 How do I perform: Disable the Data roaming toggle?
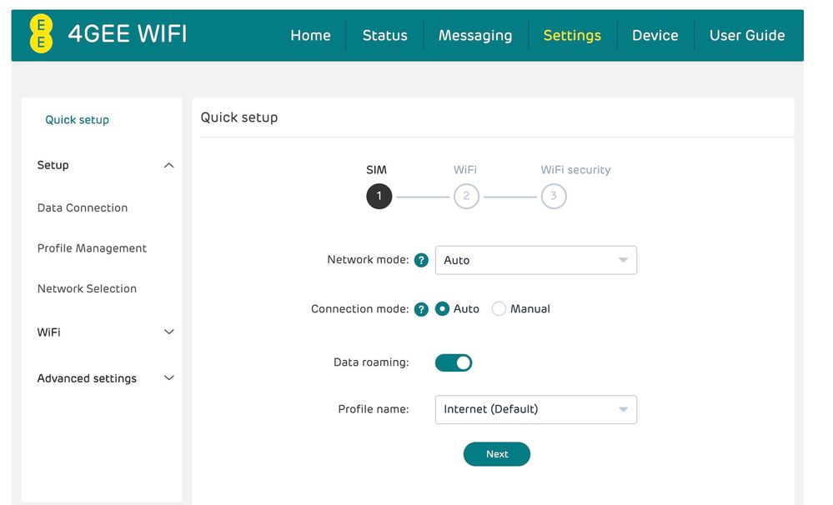click(454, 362)
